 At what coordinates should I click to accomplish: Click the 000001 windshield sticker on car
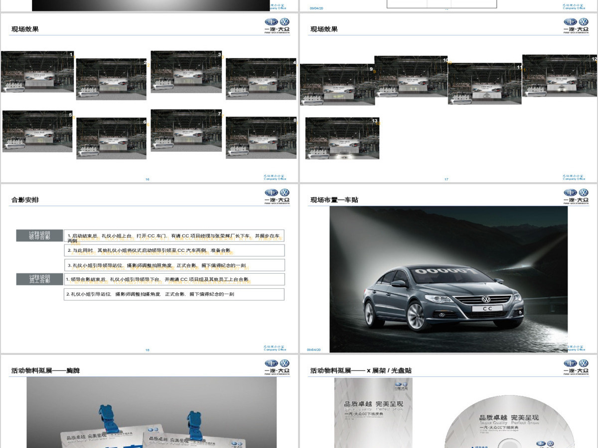pyautogui.click(x=446, y=271)
